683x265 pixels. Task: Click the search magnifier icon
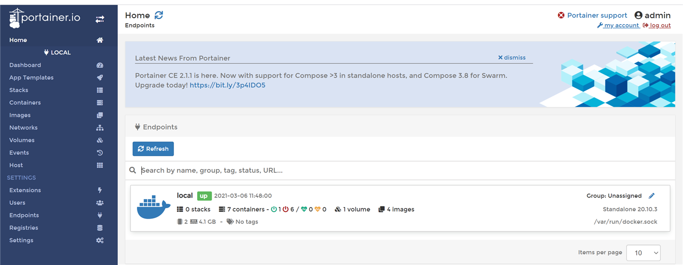[x=133, y=171]
